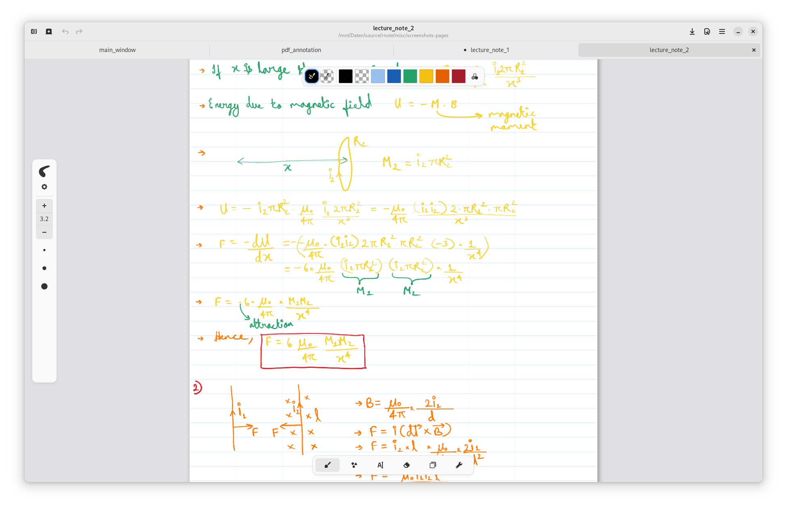Switch to the lecture_note_1 tab

tap(486, 50)
